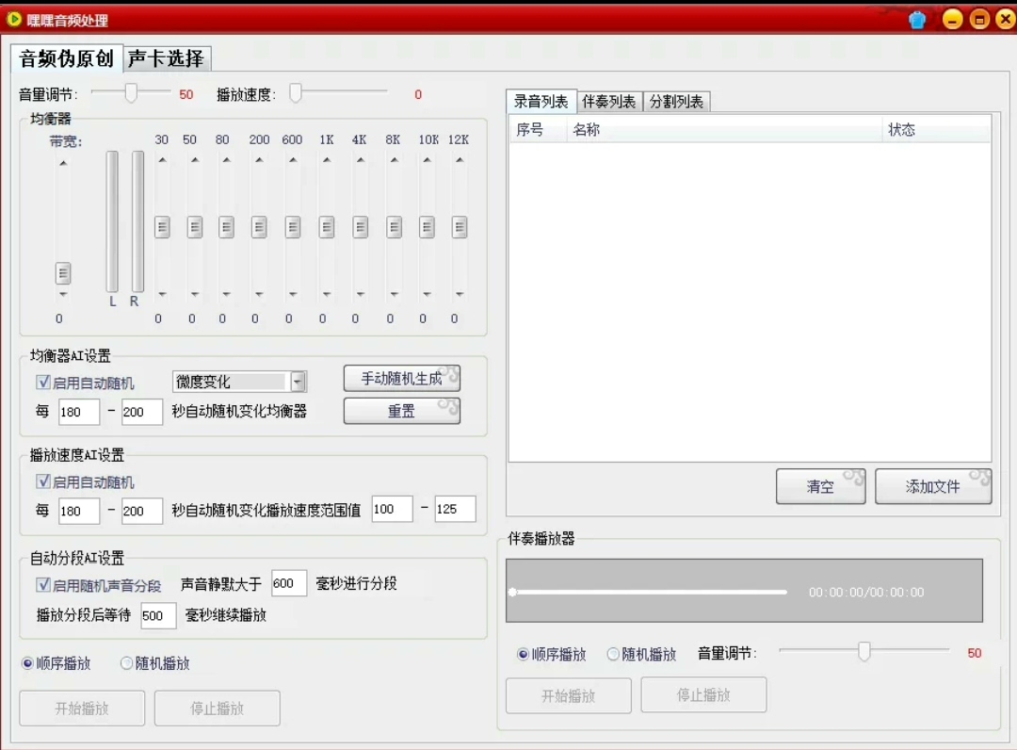Viewport: 1017px width, 750px height.
Task: Click down arrow below 1K slider
Action: (327, 294)
